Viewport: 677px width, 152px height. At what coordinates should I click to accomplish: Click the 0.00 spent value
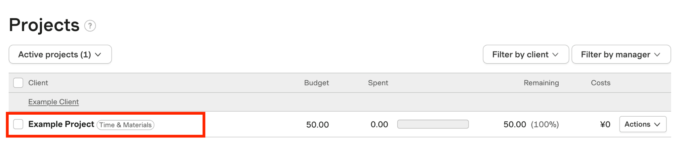(x=379, y=125)
